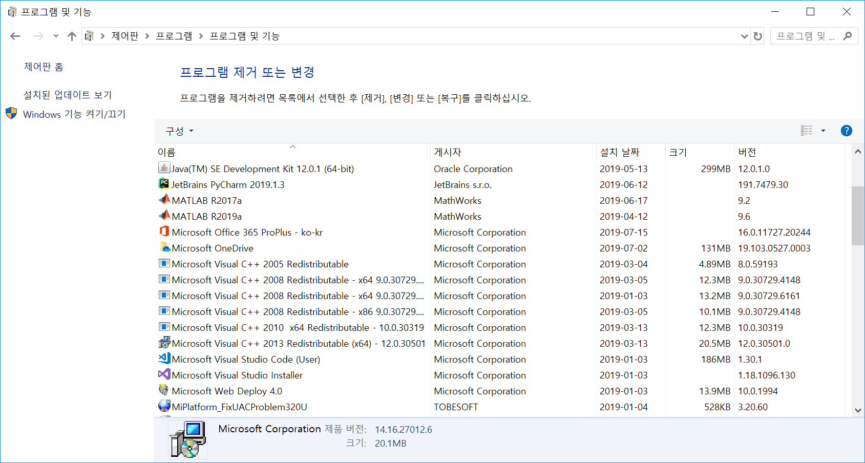Viewport: 865px width, 463px height.
Task: Click the MiPlatform_FixUACProblem320U icon
Action: pos(164,406)
